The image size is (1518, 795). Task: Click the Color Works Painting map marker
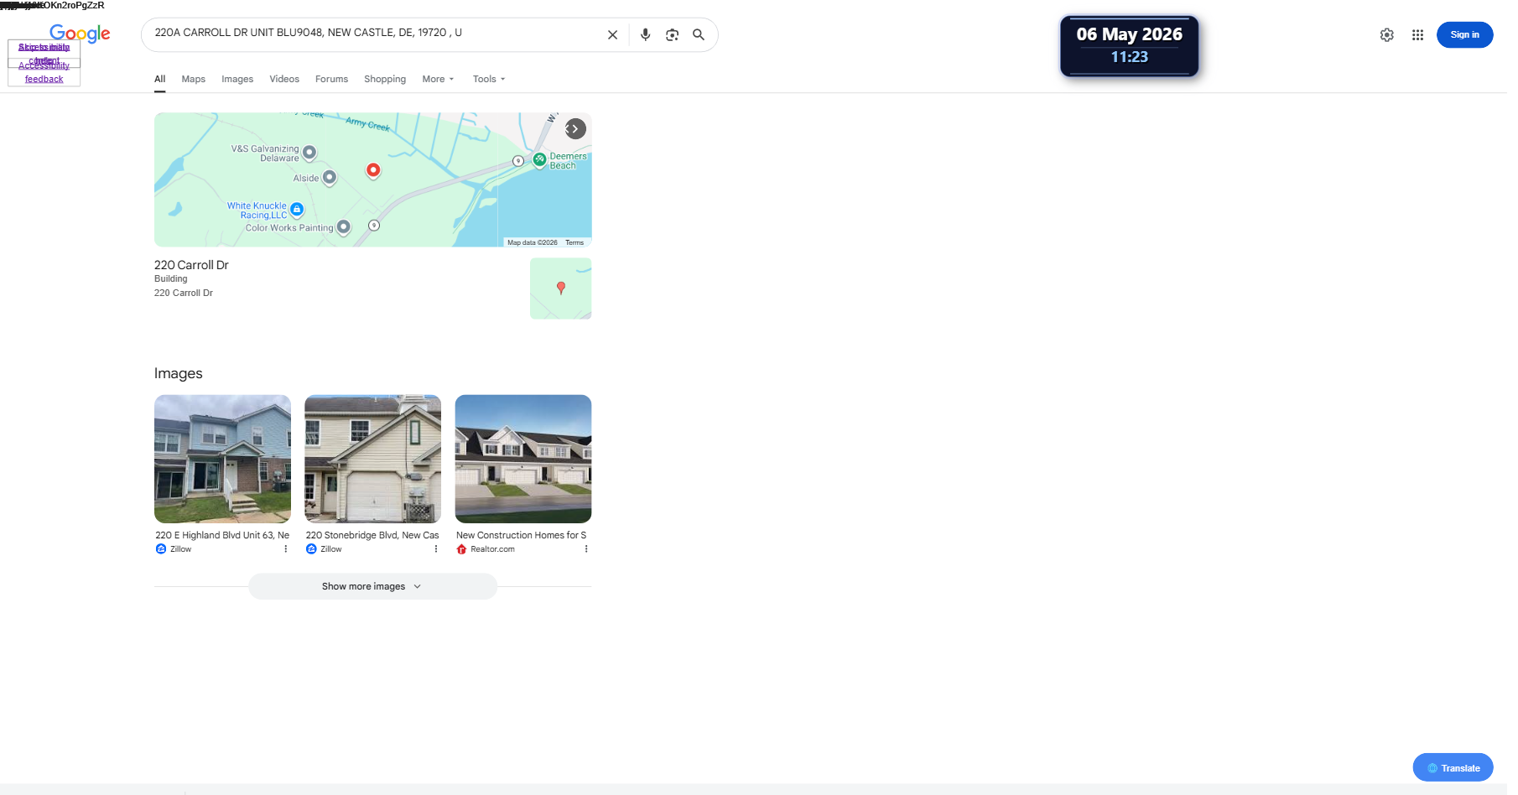coord(343,227)
